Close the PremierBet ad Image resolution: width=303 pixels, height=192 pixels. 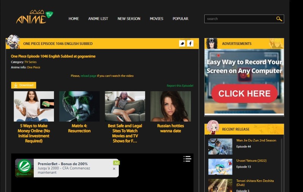coord(114,168)
